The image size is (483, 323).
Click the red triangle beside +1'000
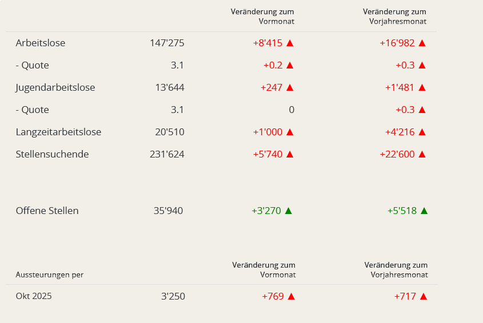click(290, 132)
